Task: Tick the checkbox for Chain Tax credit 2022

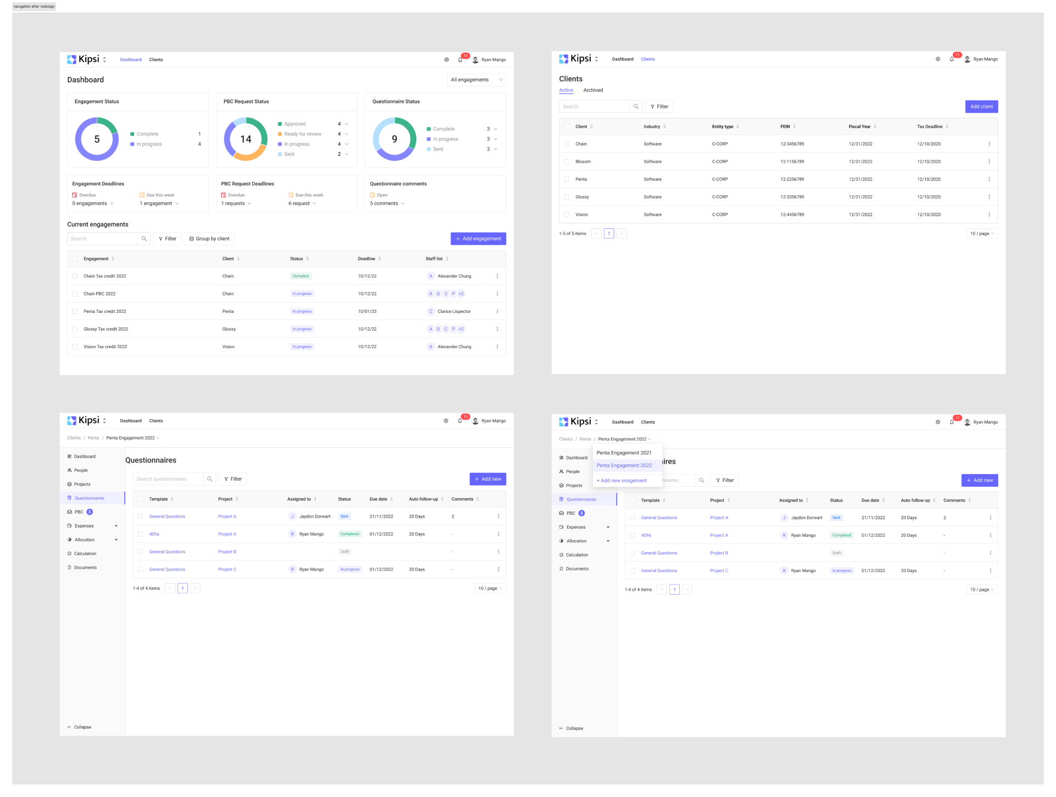Action: coord(75,276)
